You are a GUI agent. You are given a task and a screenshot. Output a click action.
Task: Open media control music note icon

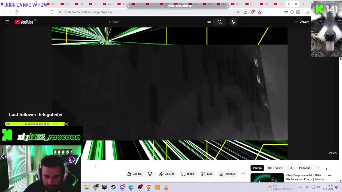coord(308,12)
